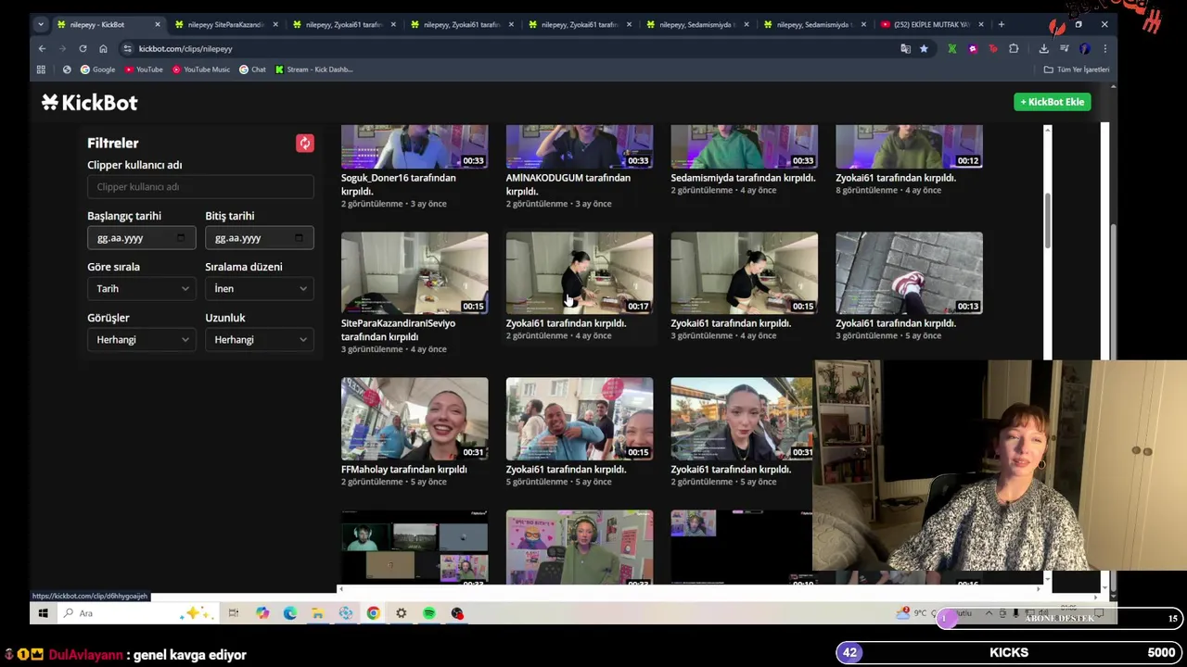
Task: Open the Google bookmark
Action: 97,69
